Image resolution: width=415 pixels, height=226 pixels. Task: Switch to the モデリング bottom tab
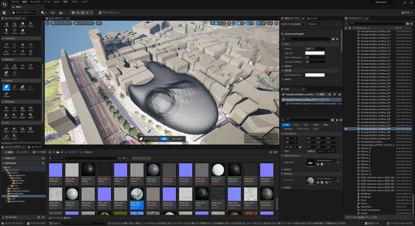35,147
